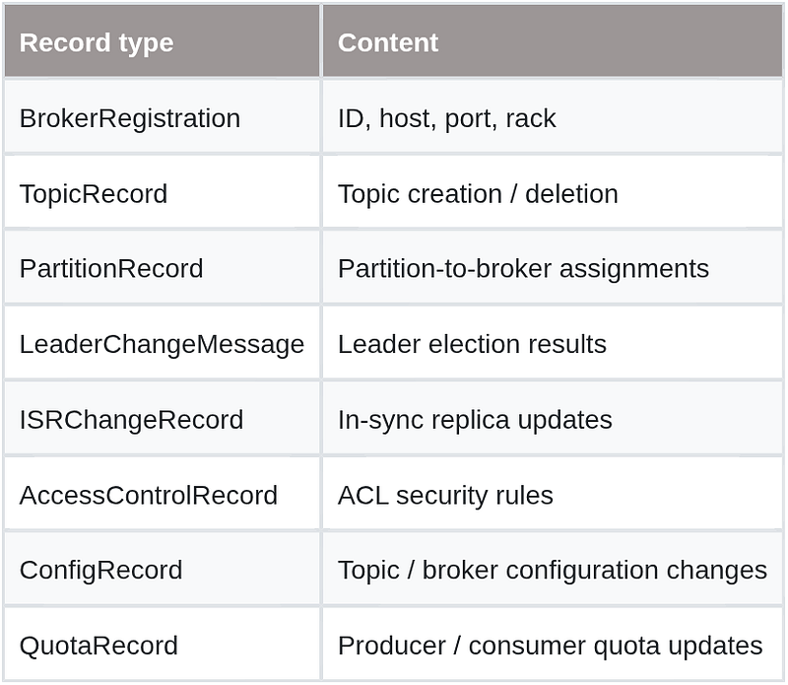This screenshot has height=685, width=788.
Task: Select the ID, host, port, rack cell
Action: click(553, 117)
